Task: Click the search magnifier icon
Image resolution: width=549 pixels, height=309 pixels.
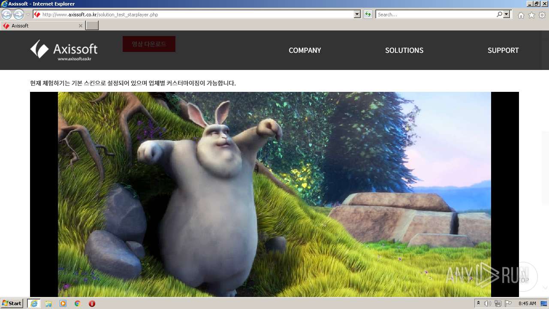Action: (499, 15)
